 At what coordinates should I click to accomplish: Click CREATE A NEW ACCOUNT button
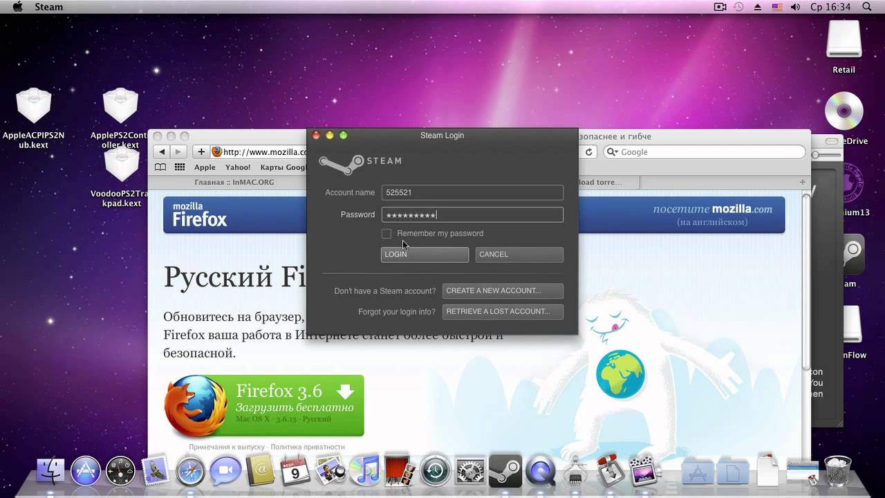tap(503, 291)
